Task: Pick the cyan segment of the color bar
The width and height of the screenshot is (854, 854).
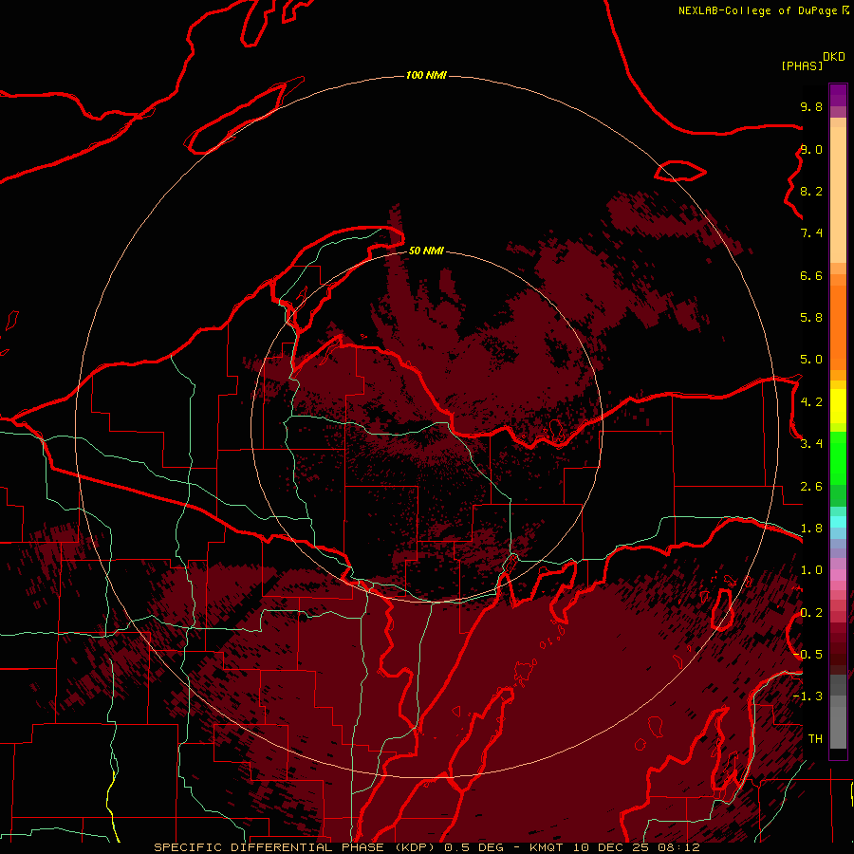Action: pyautogui.click(x=838, y=522)
